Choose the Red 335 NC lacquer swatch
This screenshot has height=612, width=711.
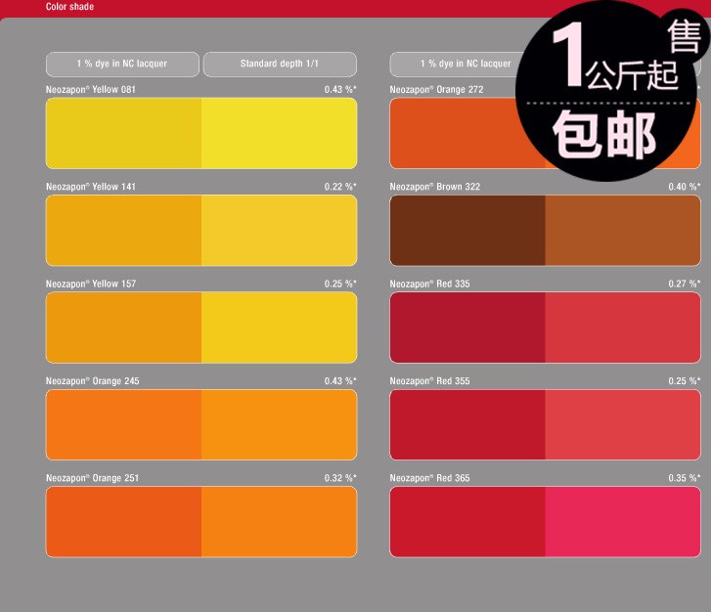[x=467, y=328]
